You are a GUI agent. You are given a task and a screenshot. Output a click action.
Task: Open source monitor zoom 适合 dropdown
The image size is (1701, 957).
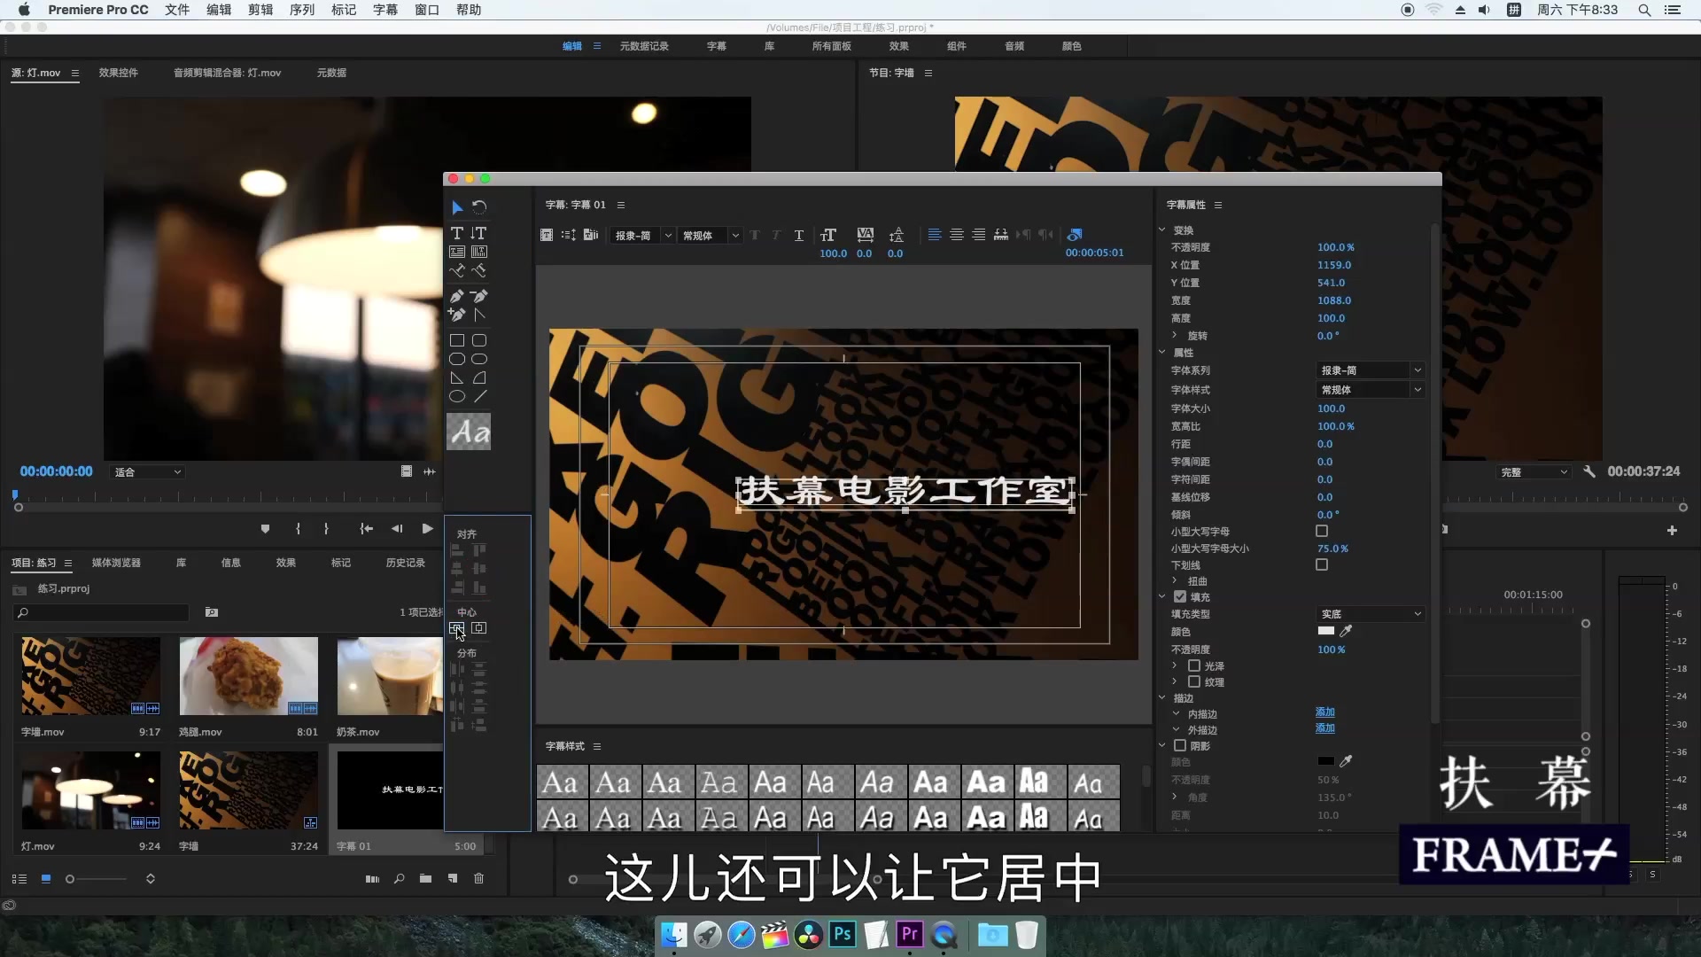(x=148, y=472)
